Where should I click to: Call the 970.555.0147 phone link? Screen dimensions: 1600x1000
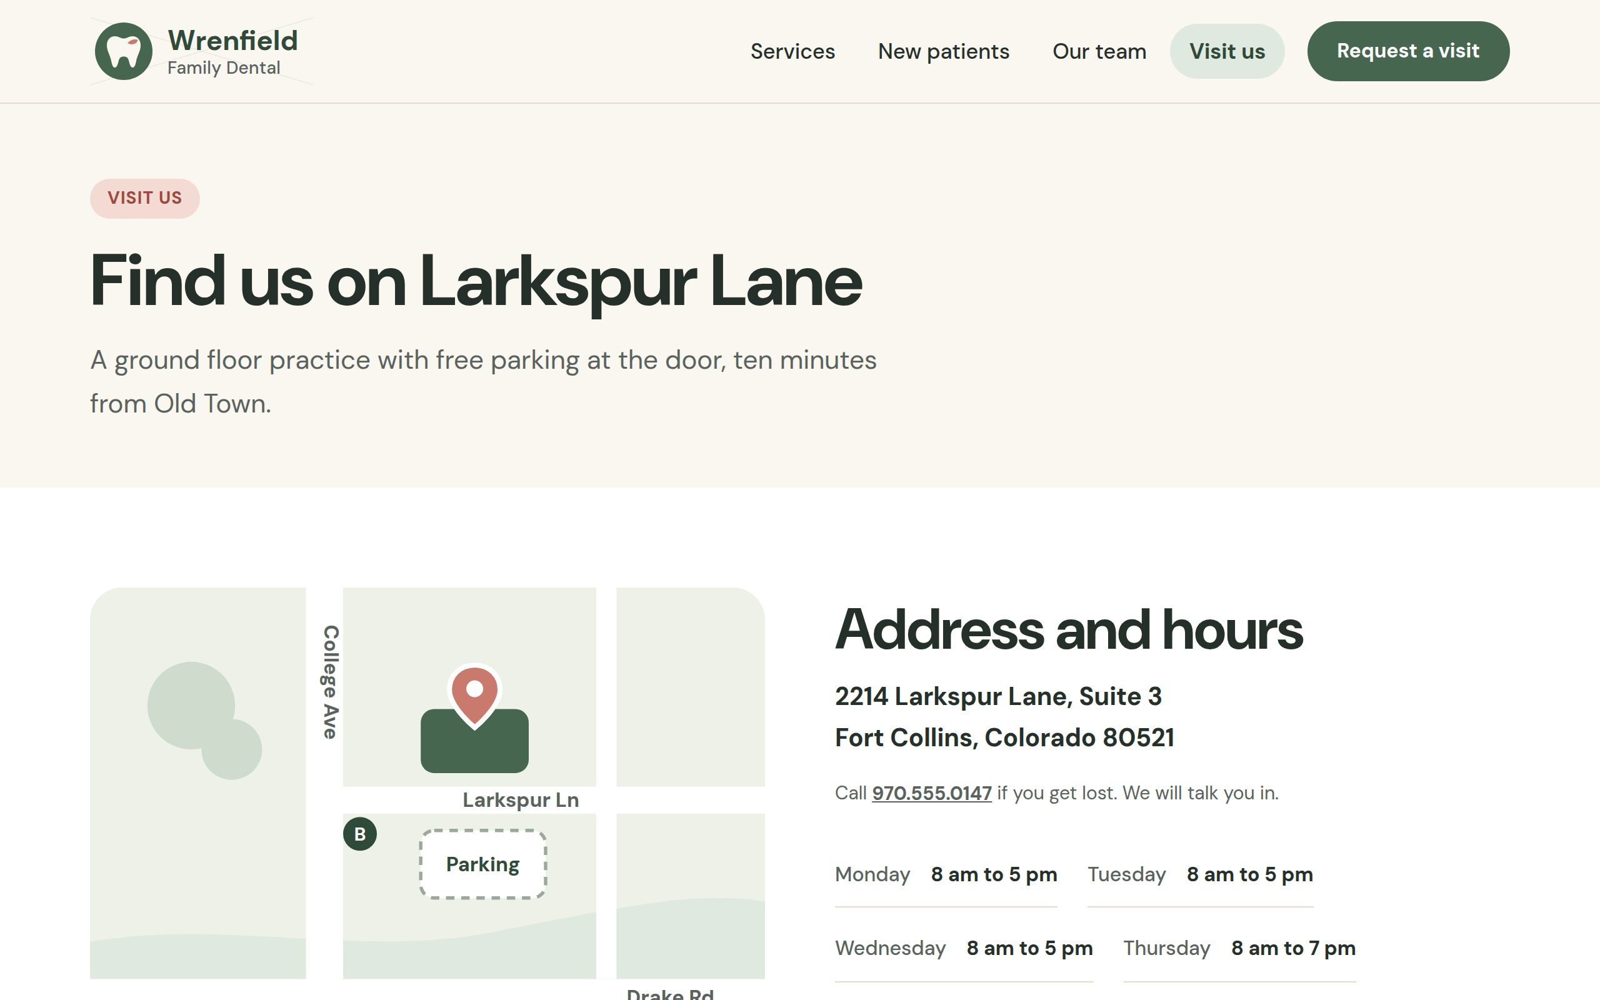(x=932, y=793)
